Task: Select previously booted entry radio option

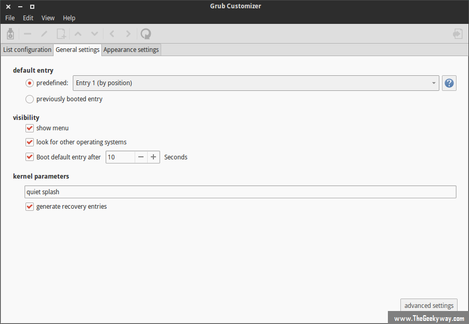Action: (x=30, y=99)
